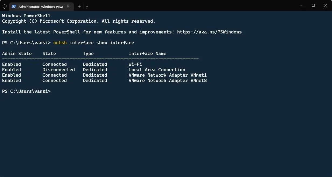The height and width of the screenshot is (177, 332).
Task: Click the Disconnected state text
Action: point(59,70)
